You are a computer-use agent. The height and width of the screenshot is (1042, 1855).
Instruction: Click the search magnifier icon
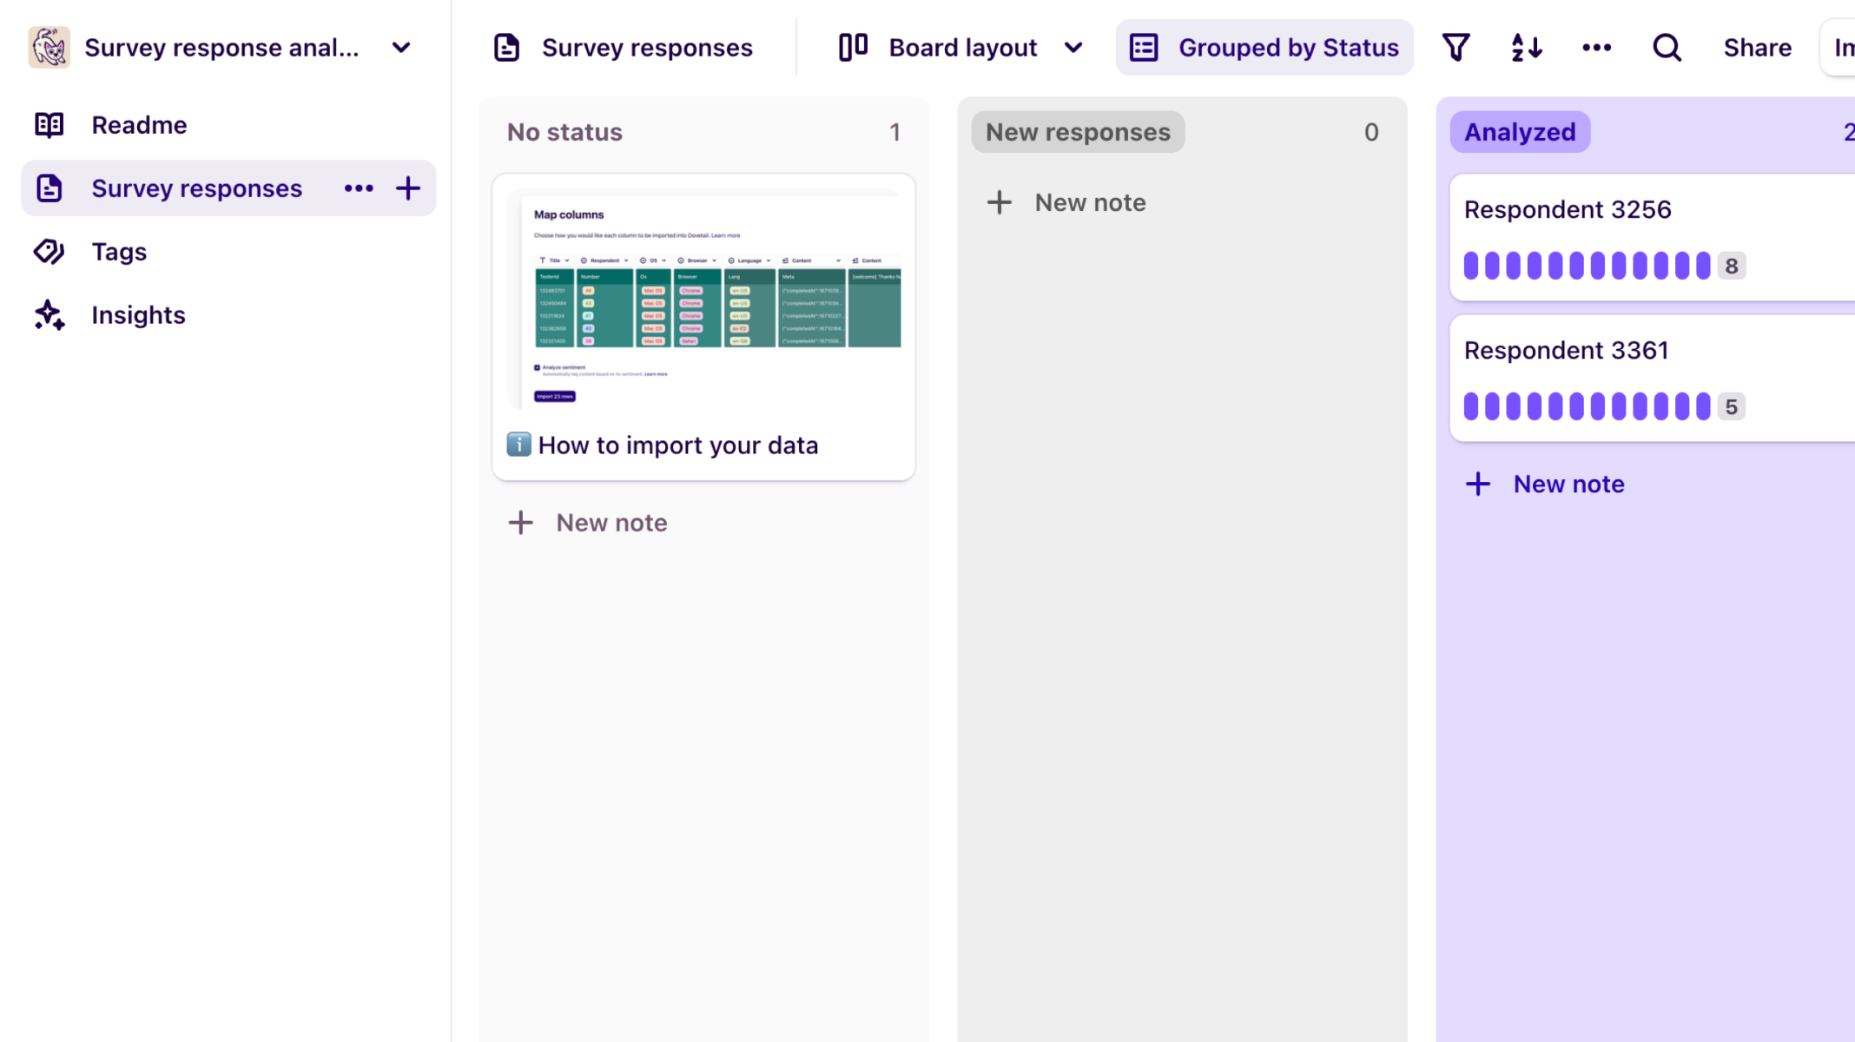(1666, 48)
